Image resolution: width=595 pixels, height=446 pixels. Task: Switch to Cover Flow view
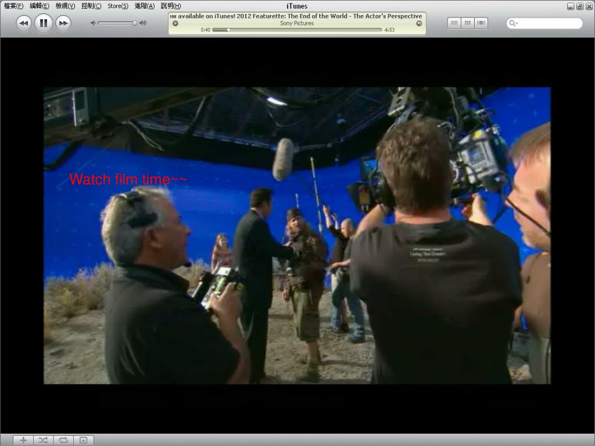(481, 23)
